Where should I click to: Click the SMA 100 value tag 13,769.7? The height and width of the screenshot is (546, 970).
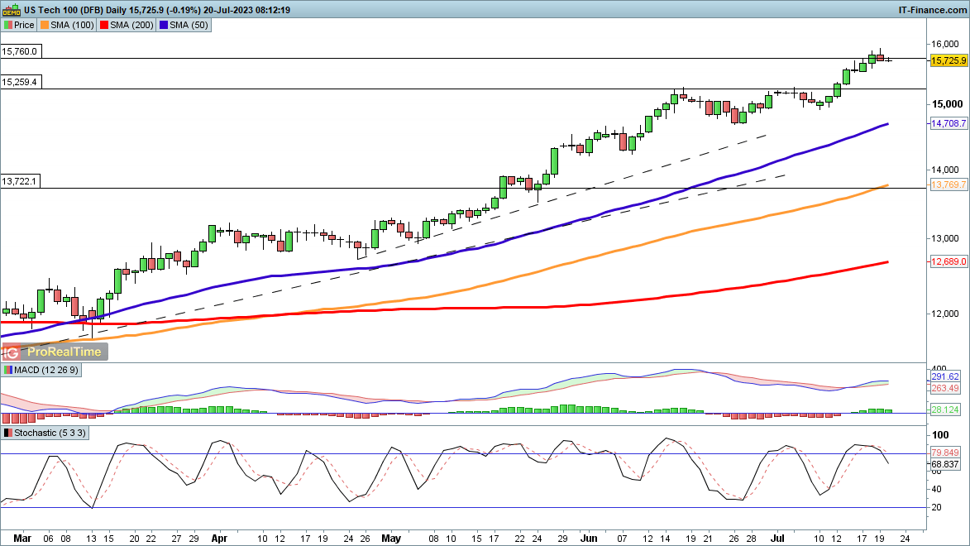[x=948, y=184]
